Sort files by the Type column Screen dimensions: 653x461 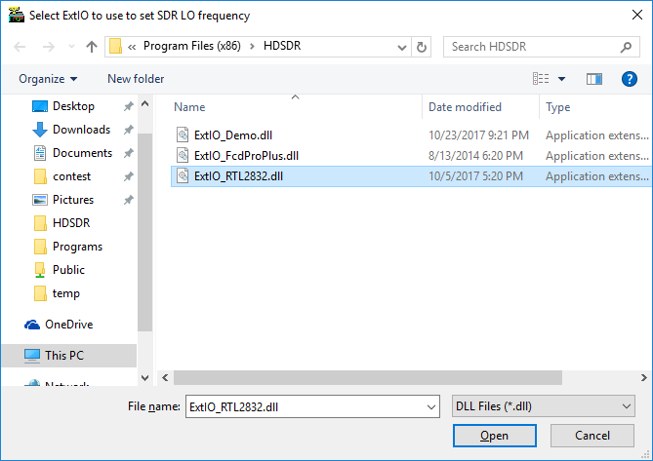pyautogui.click(x=557, y=107)
